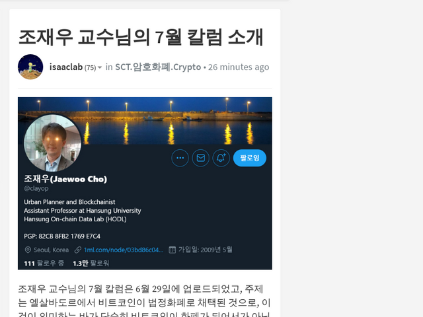Viewport: 423px width, 317px height.
Task: Open the isaaclab author name link
Action: point(66,67)
